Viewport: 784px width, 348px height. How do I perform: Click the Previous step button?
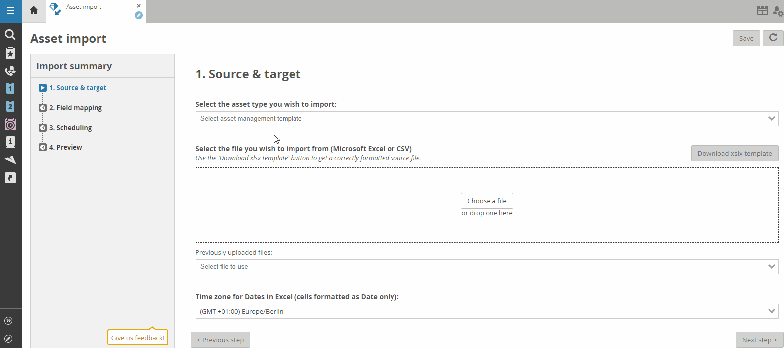coord(220,340)
